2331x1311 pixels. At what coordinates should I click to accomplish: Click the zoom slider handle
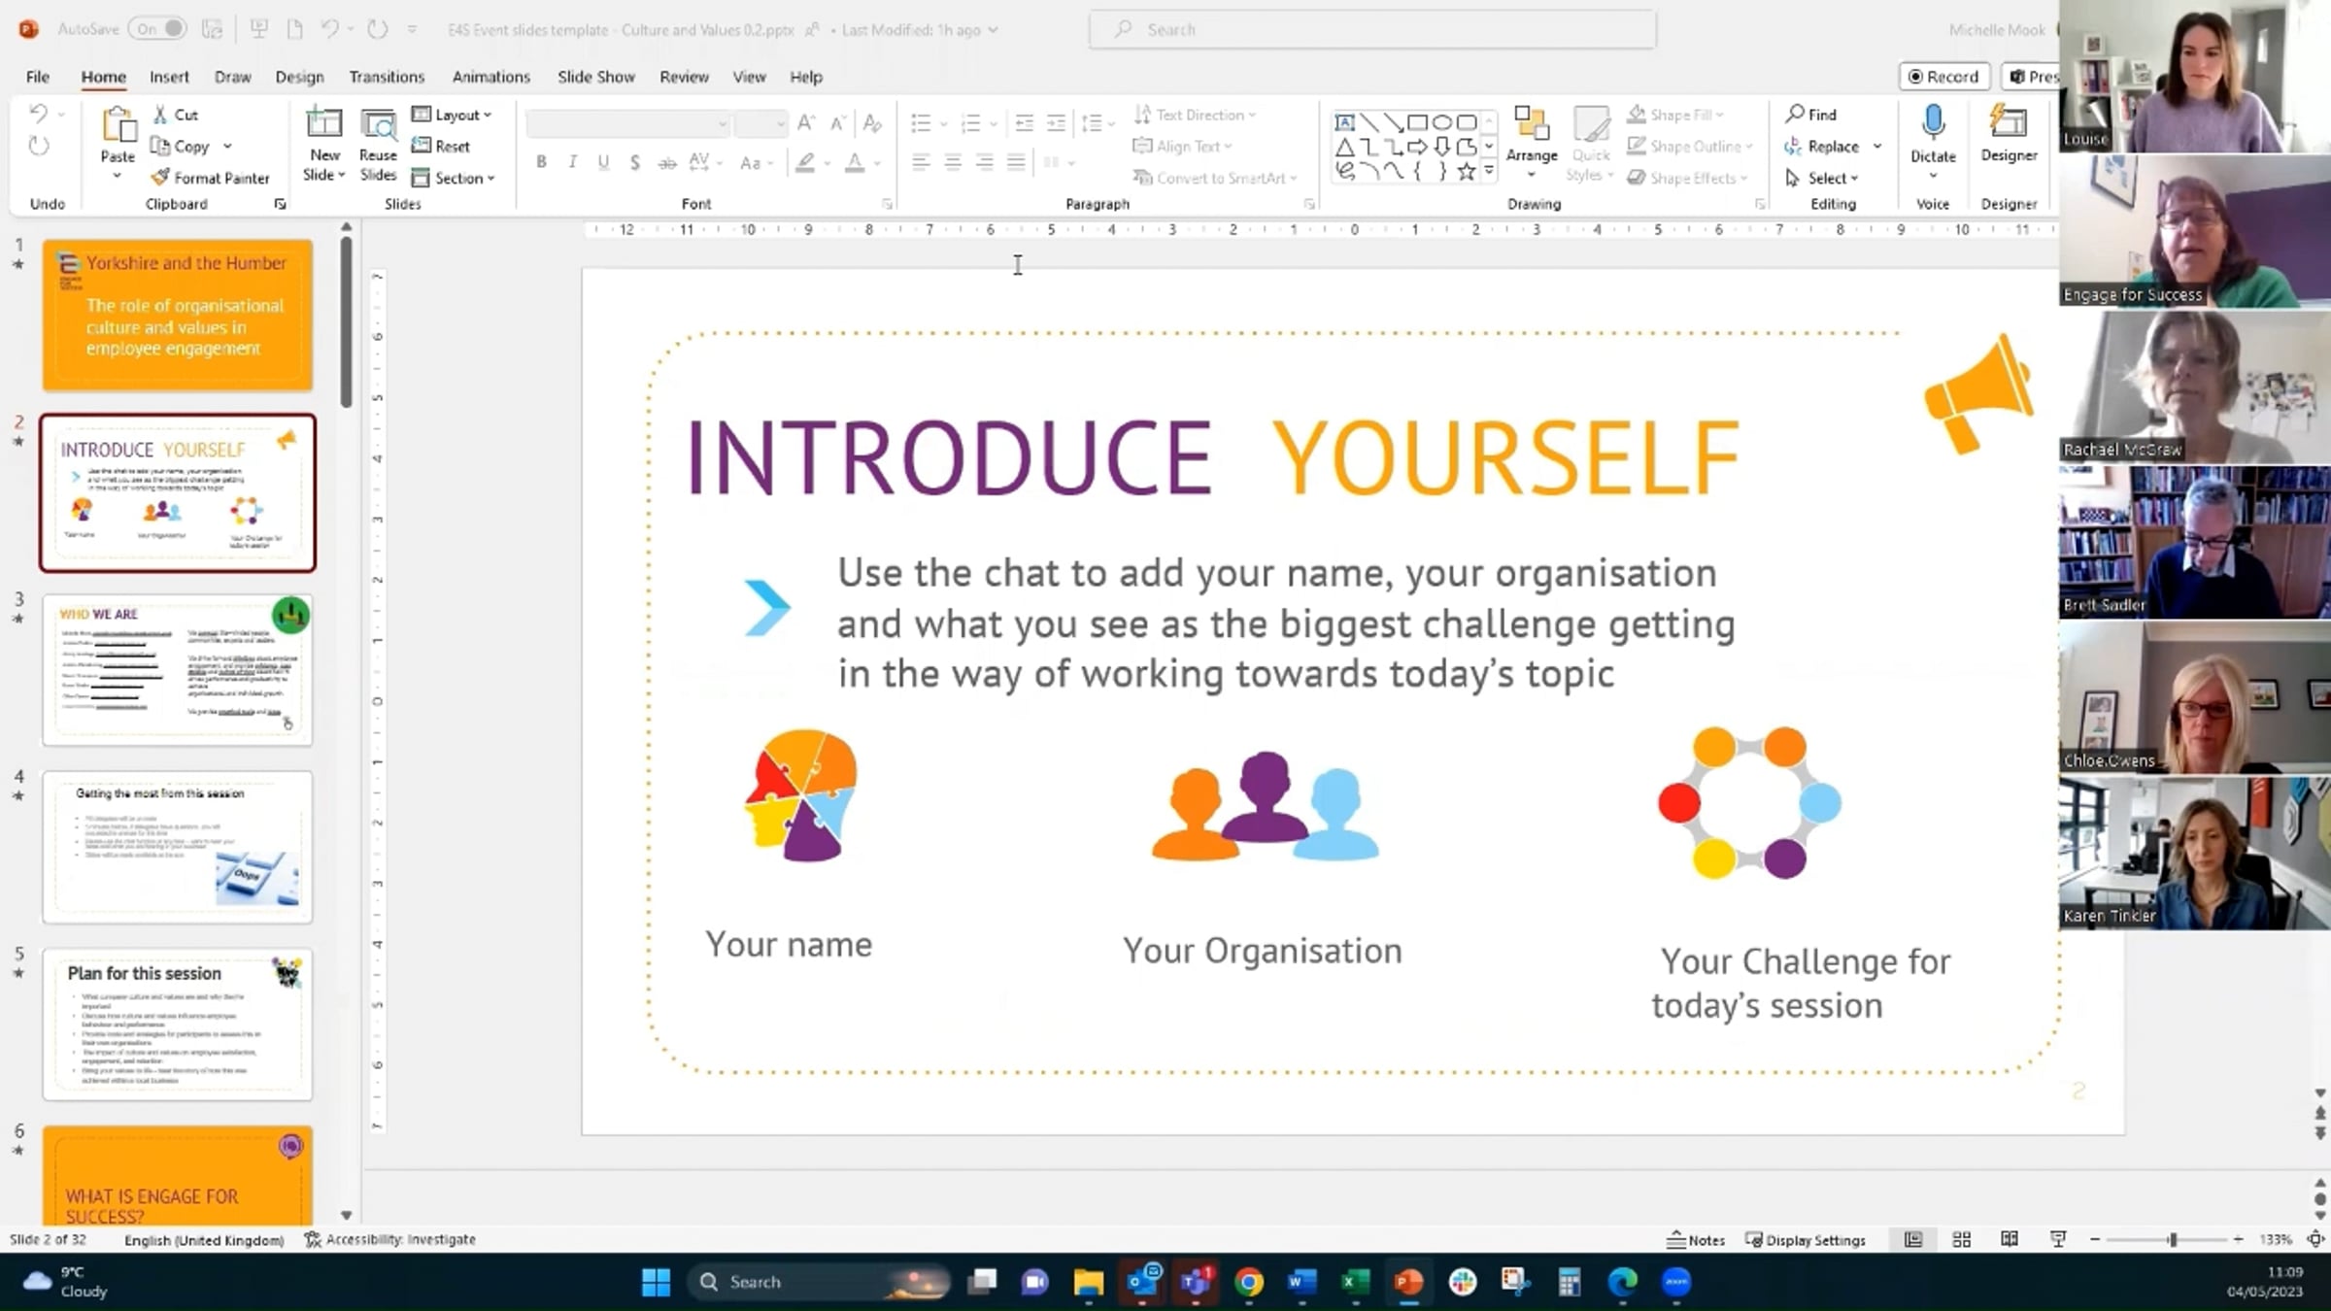click(2173, 1240)
